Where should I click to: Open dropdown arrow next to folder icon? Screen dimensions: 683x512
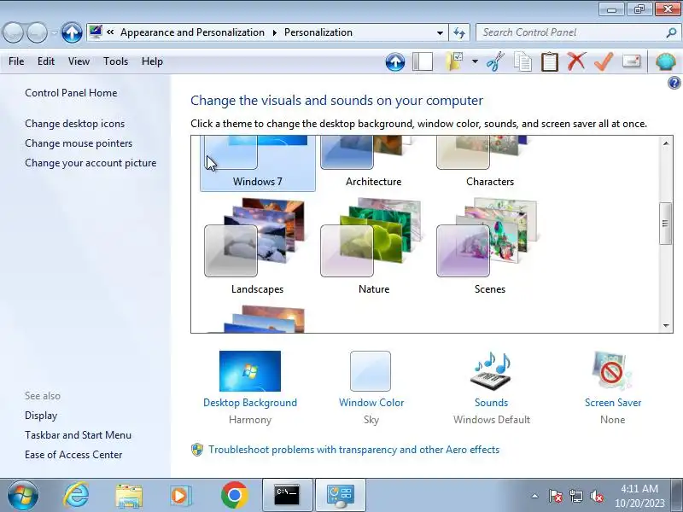[475, 61]
